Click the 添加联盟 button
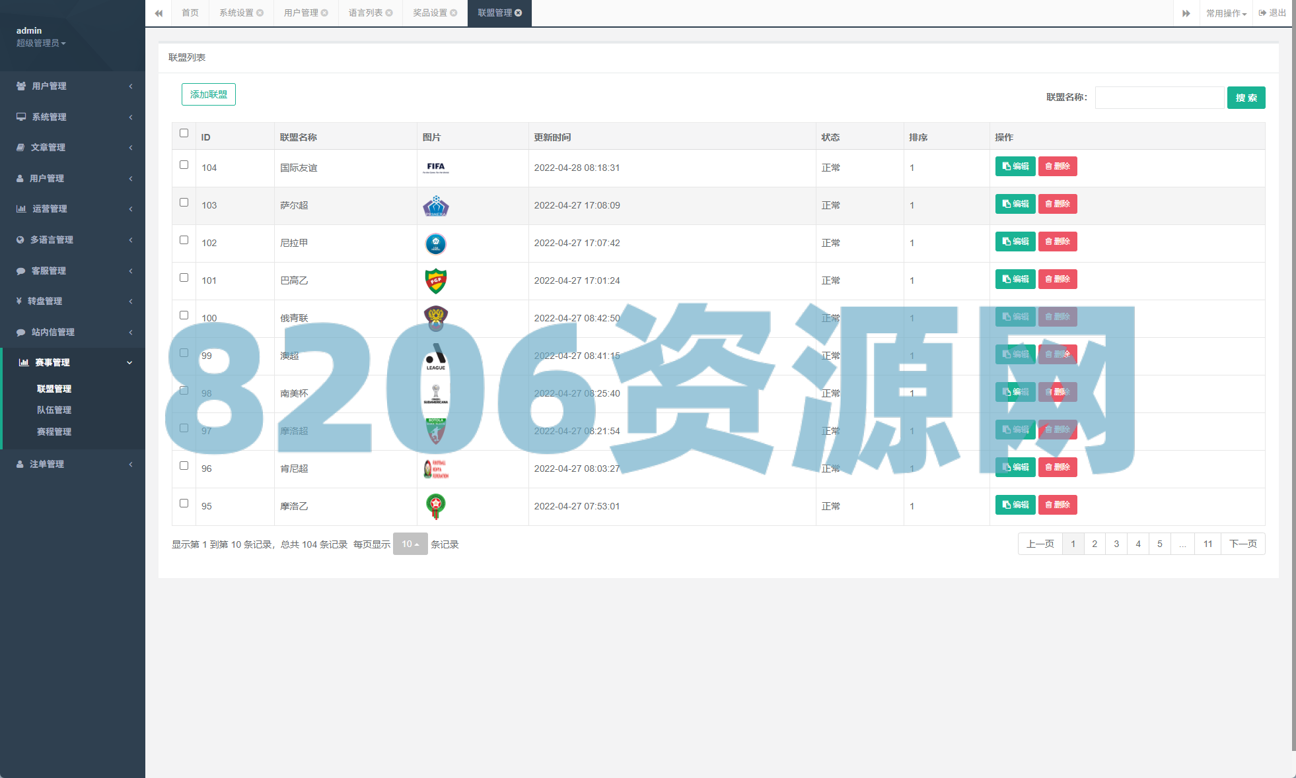 pos(209,94)
